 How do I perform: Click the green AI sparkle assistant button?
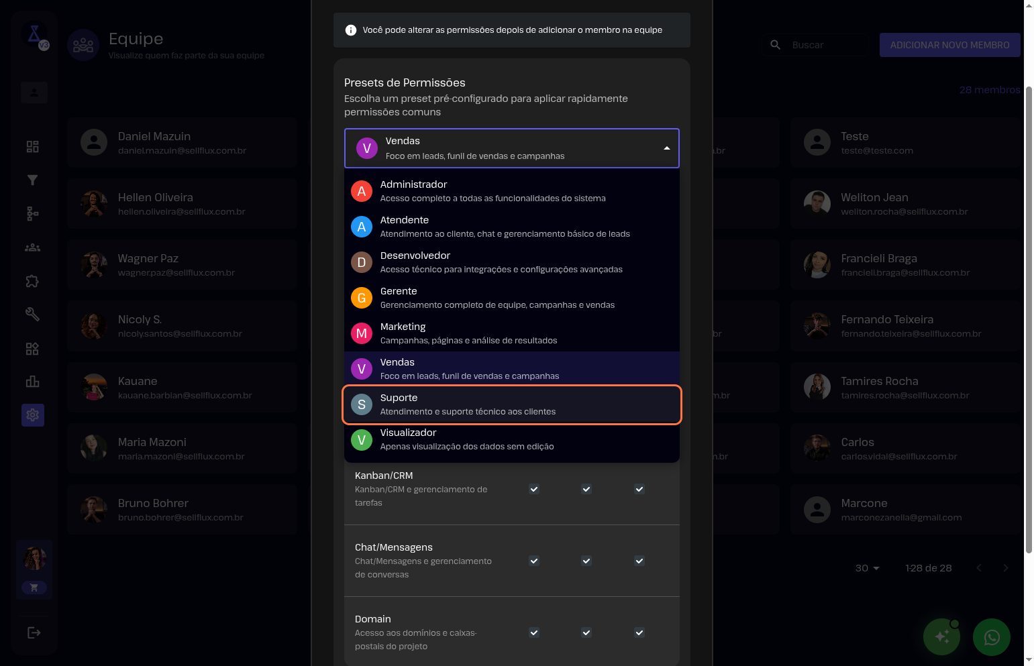[941, 636]
